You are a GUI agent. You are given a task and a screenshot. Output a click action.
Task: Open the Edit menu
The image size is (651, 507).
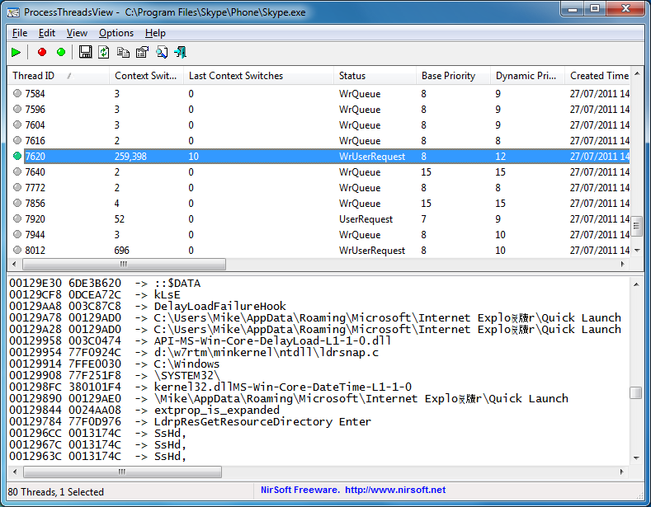tap(46, 33)
